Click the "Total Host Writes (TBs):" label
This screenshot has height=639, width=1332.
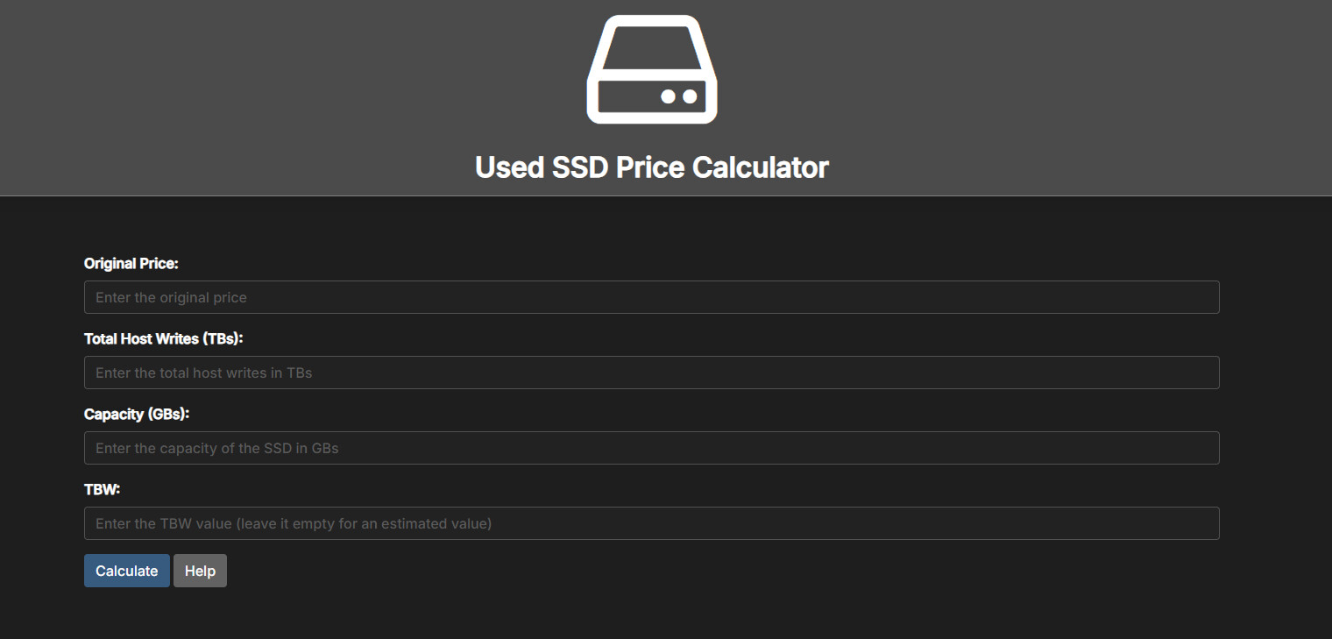click(164, 338)
